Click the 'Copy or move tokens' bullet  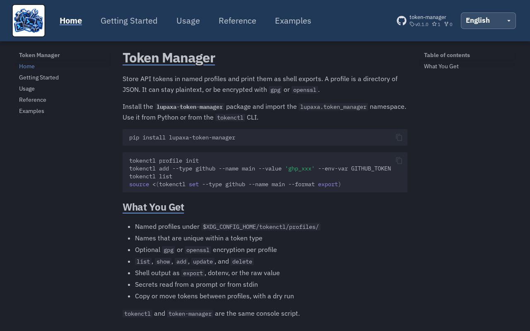tap(214, 296)
